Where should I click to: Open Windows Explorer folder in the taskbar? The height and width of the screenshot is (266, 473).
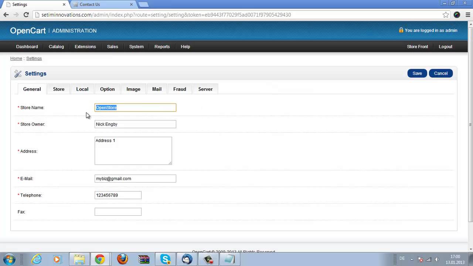79,259
